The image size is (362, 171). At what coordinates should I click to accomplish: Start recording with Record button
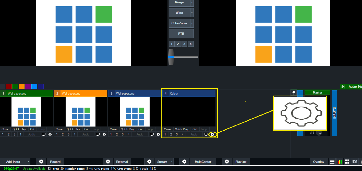(x=55, y=162)
